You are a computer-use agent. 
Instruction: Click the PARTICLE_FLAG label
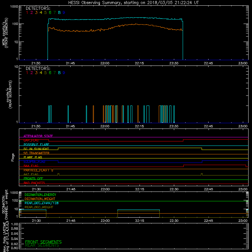coord(35,170)
